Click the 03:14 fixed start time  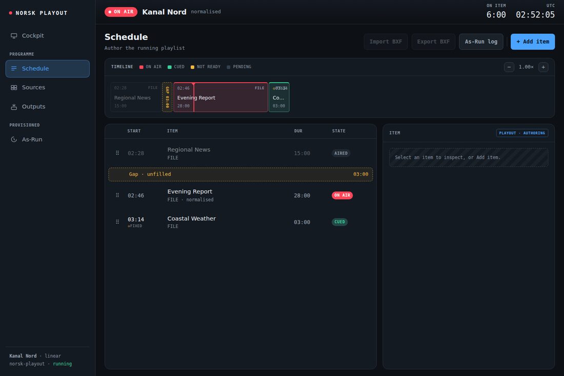135,220
